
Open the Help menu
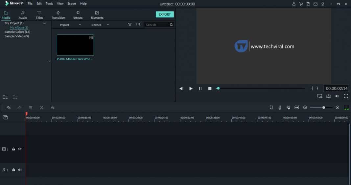(83, 4)
